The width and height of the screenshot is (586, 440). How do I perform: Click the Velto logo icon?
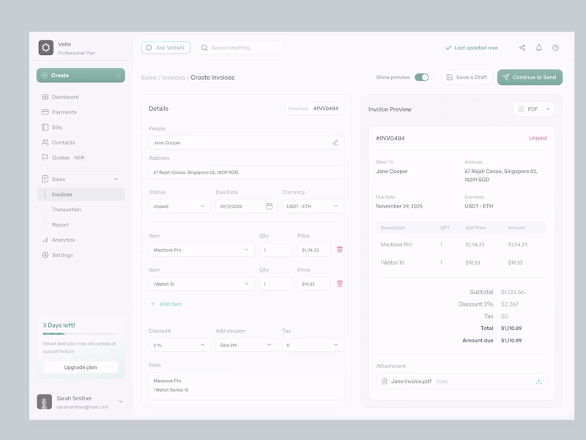(x=45, y=48)
